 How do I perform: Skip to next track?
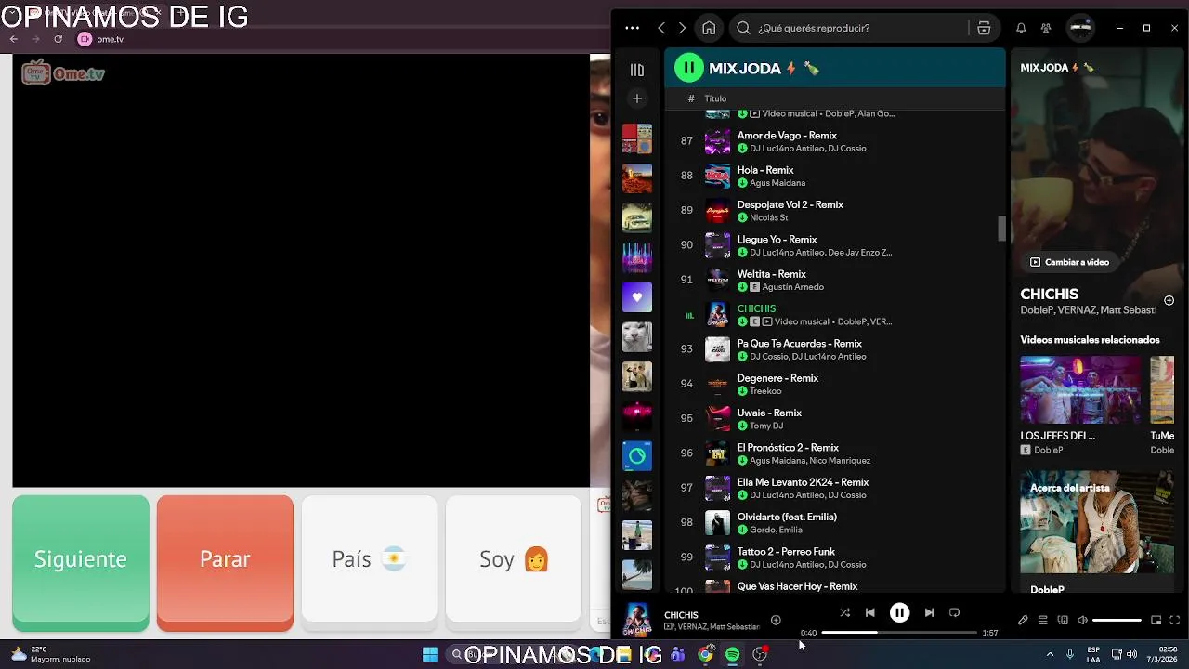[929, 612]
